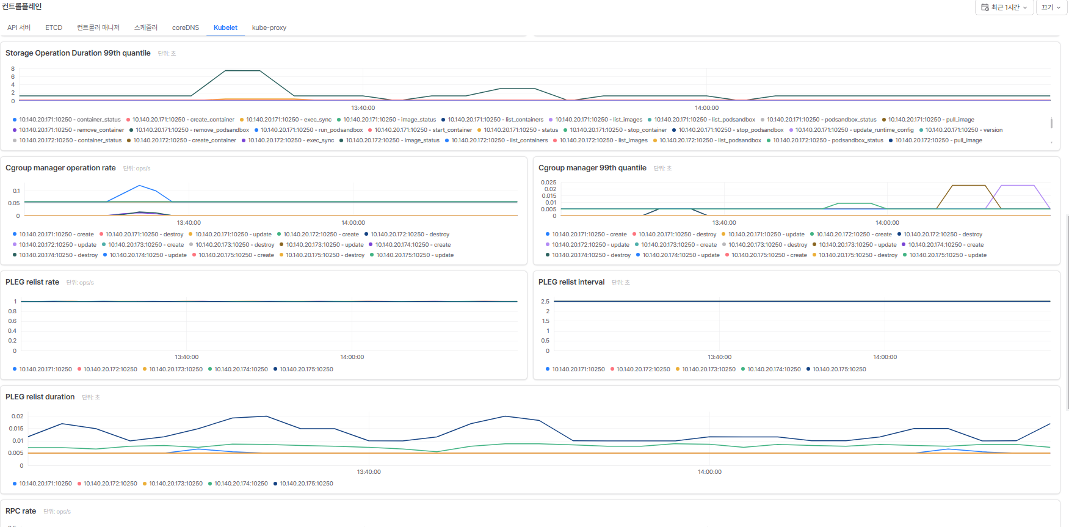Screen dimensions: 1069x527
Task: Switch to the API 서버 tab
Action: tap(19, 27)
